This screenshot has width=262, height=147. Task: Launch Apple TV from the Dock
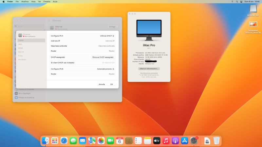[157, 141]
